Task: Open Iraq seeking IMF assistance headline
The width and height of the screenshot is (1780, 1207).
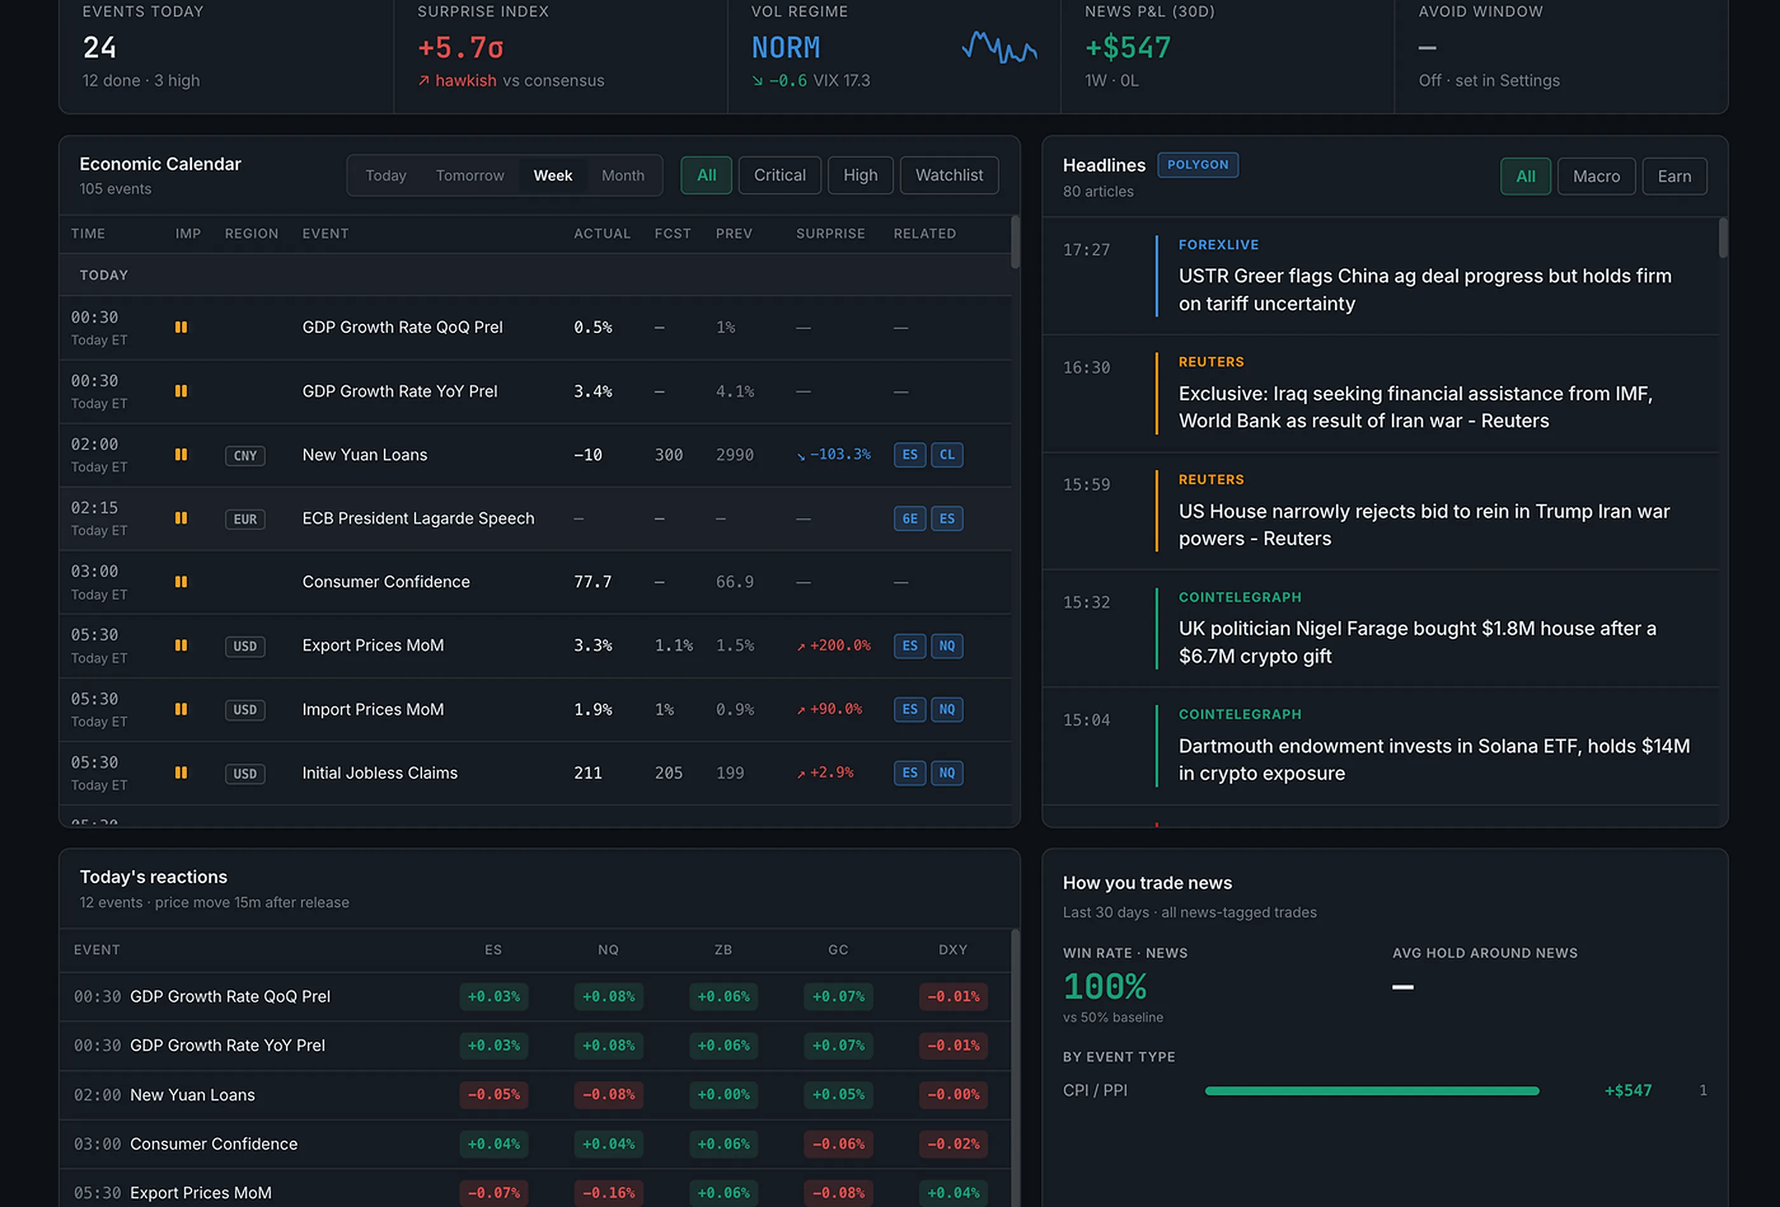Action: (x=1416, y=407)
